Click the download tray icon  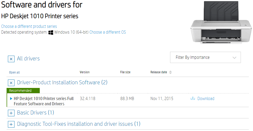click(193, 98)
